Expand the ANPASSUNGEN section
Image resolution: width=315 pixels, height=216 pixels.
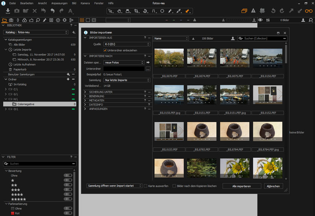click(x=85, y=109)
